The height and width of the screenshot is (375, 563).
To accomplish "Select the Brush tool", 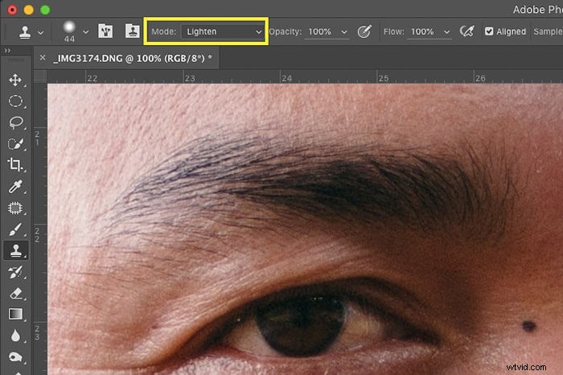I will click(15, 229).
